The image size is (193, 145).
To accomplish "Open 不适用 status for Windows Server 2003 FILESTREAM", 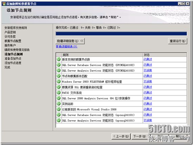I will coord(148,81).
